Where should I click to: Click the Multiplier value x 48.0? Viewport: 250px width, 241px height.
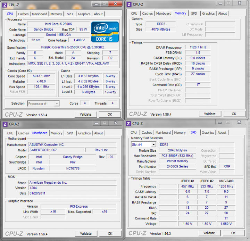coord(41,81)
